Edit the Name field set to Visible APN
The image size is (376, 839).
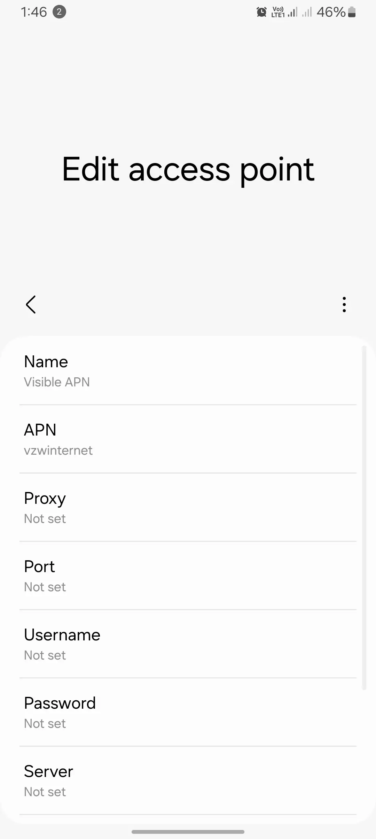188,371
